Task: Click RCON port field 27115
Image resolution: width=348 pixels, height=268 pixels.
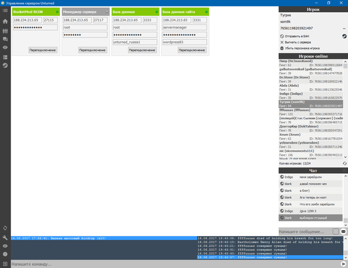Action: pyautogui.click(x=50, y=20)
